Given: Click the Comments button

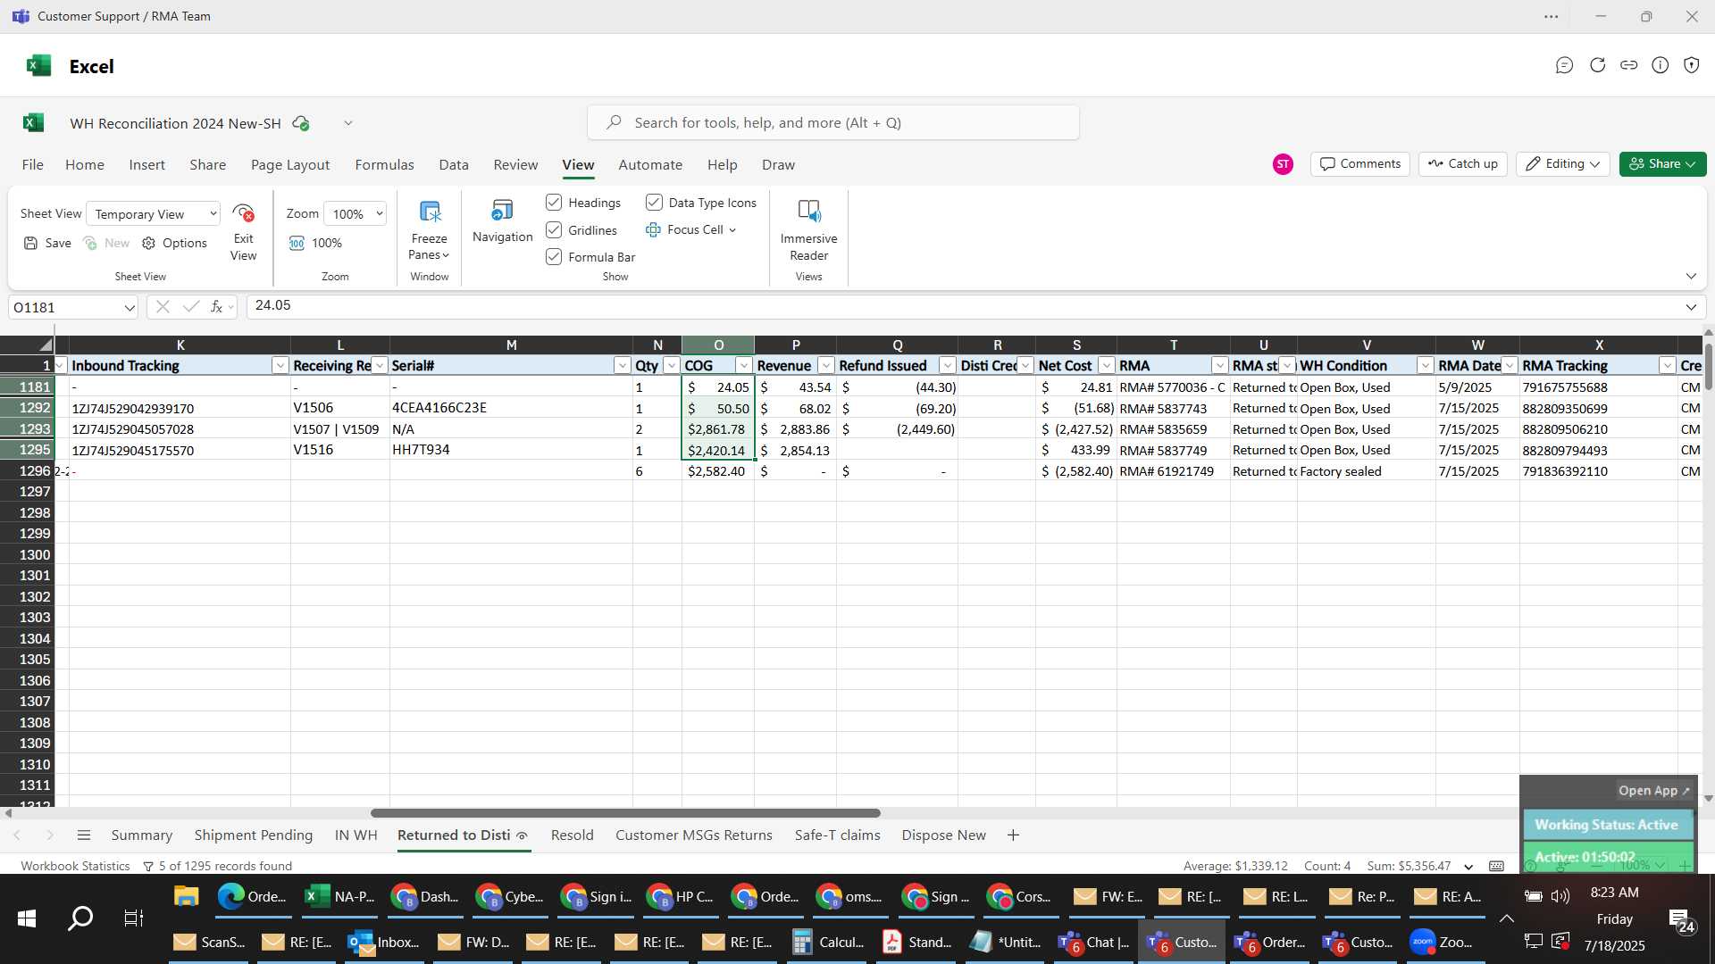Looking at the screenshot, I should pos(1360,164).
